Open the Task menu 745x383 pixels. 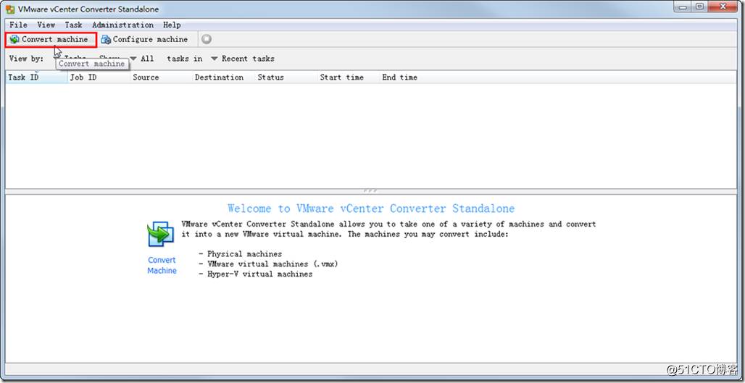pos(73,25)
